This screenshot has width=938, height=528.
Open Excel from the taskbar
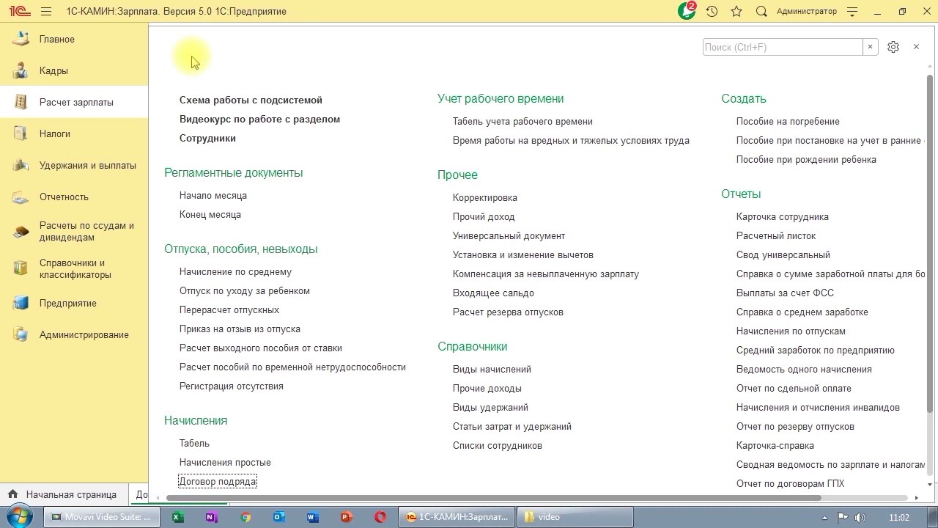click(177, 517)
